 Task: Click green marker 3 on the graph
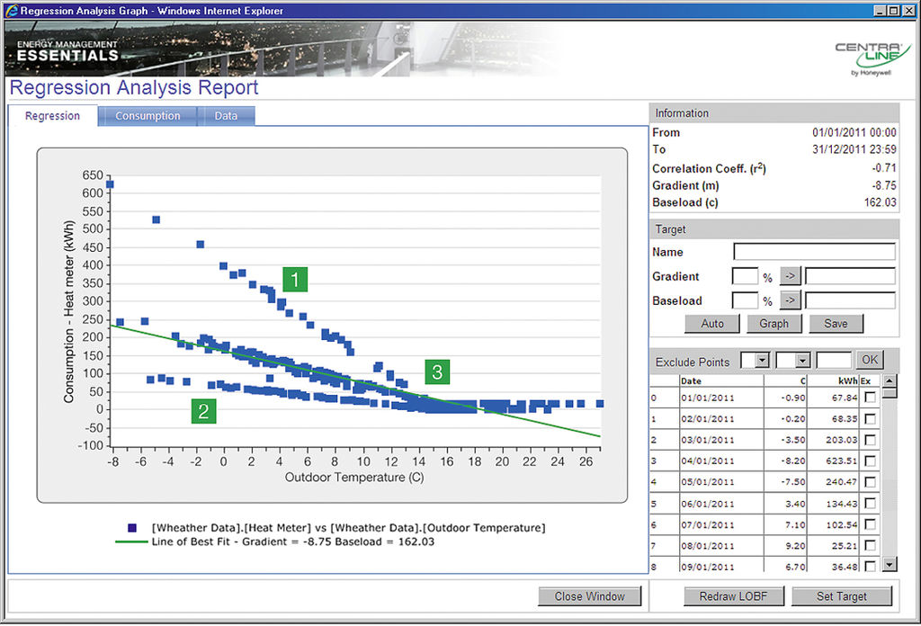[437, 371]
